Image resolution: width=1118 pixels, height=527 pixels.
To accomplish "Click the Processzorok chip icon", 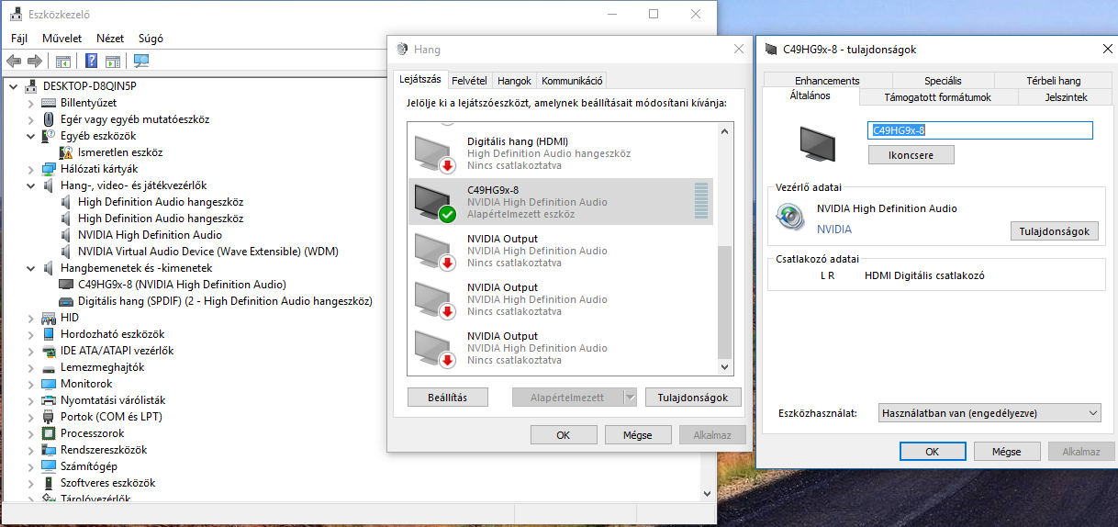I will coord(50,433).
